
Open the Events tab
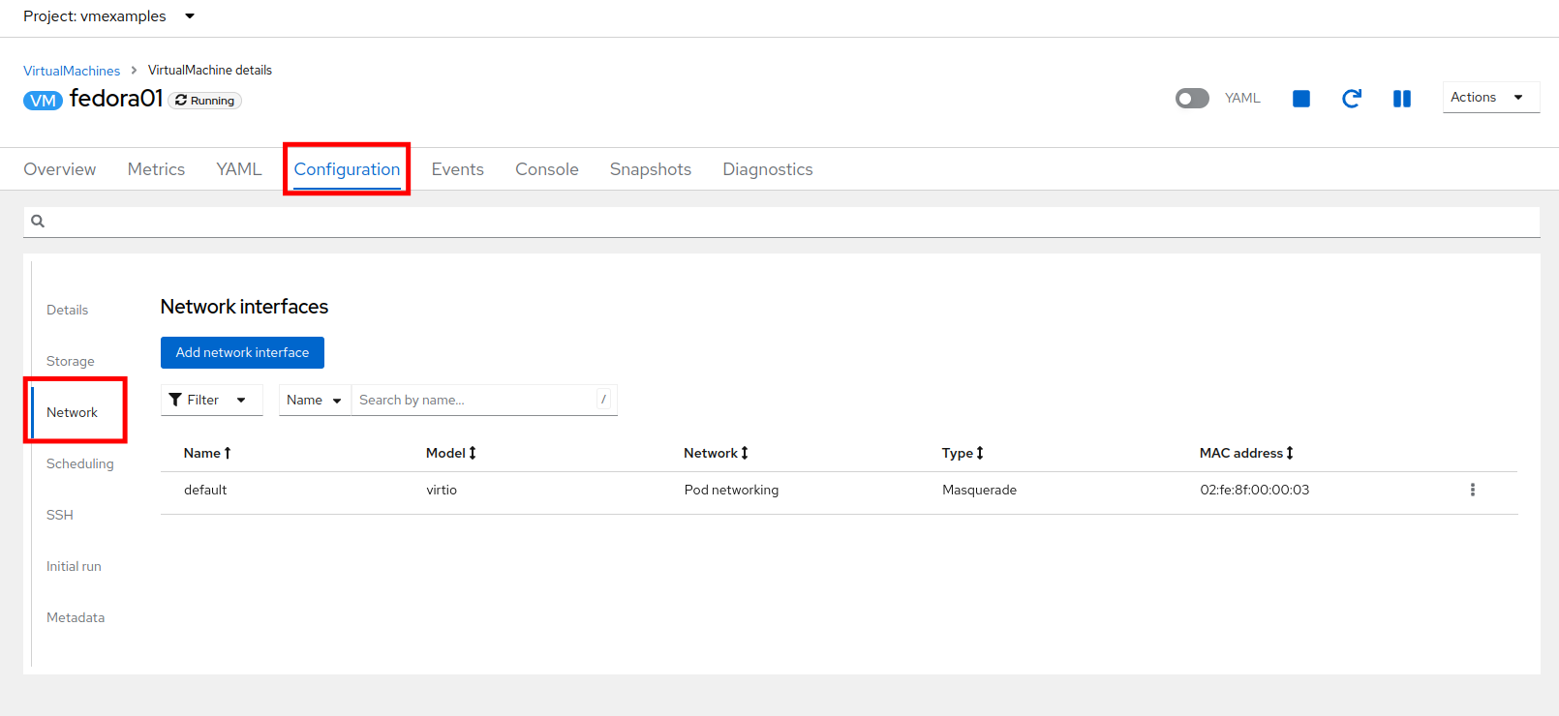(x=458, y=169)
